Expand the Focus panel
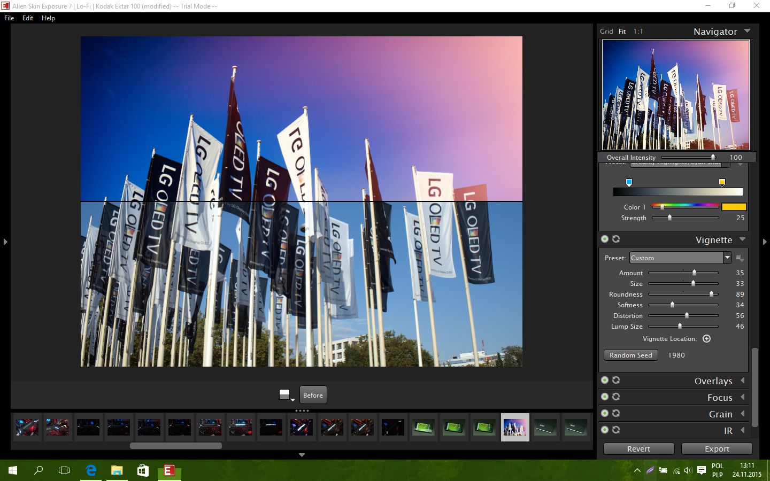This screenshot has width=770, height=481. [x=743, y=397]
